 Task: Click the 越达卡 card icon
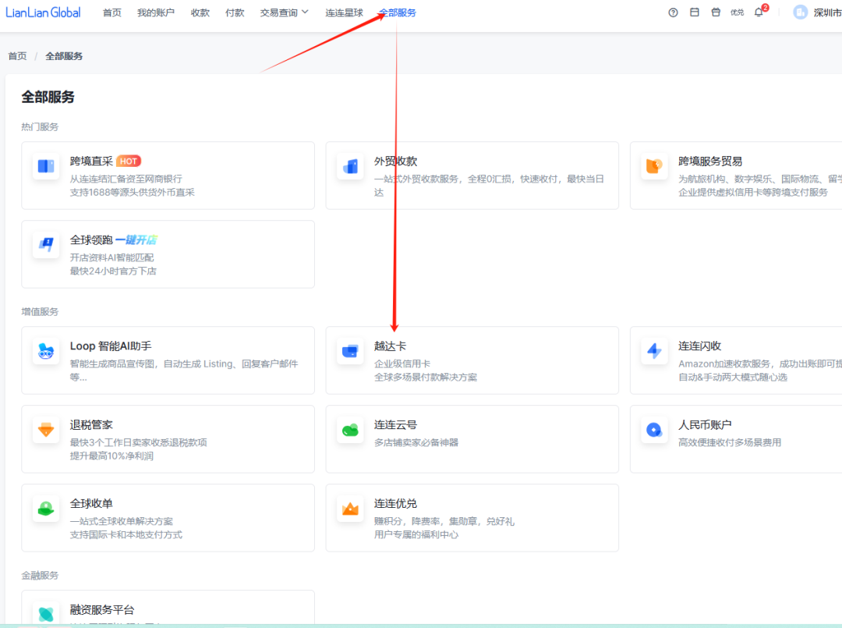[x=350, y=351]
